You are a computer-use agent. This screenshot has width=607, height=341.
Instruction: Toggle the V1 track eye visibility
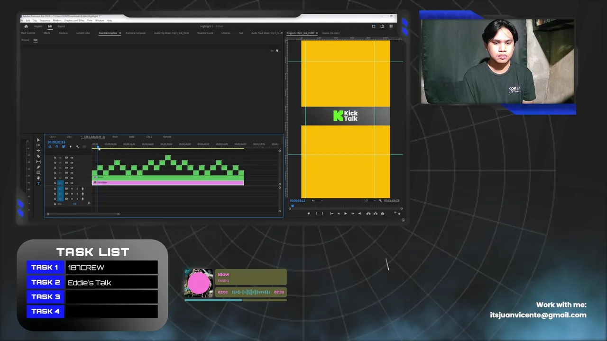tap(72, 183)
